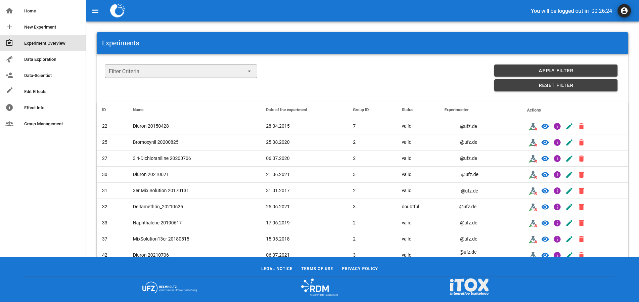Click the telescope icon for Data Exploration
The width and height of the screenshot is (639, 302).
[x=9, y=59]
